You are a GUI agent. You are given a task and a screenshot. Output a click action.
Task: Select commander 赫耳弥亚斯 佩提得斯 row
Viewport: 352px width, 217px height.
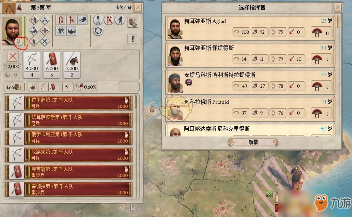point(250,55)
